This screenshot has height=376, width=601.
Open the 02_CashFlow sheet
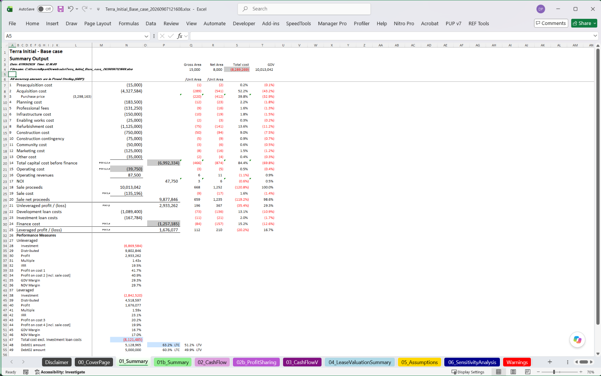click(212, 362)
